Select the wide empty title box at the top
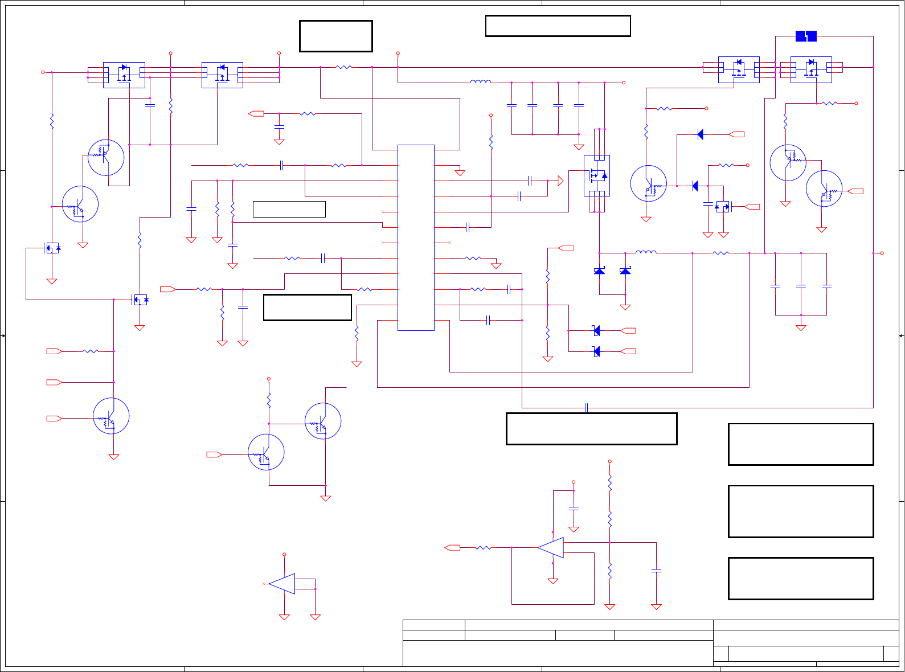Image resolution: width=905 pixels, height=672 pixels. pyautogui.click(x=558, y=26)
